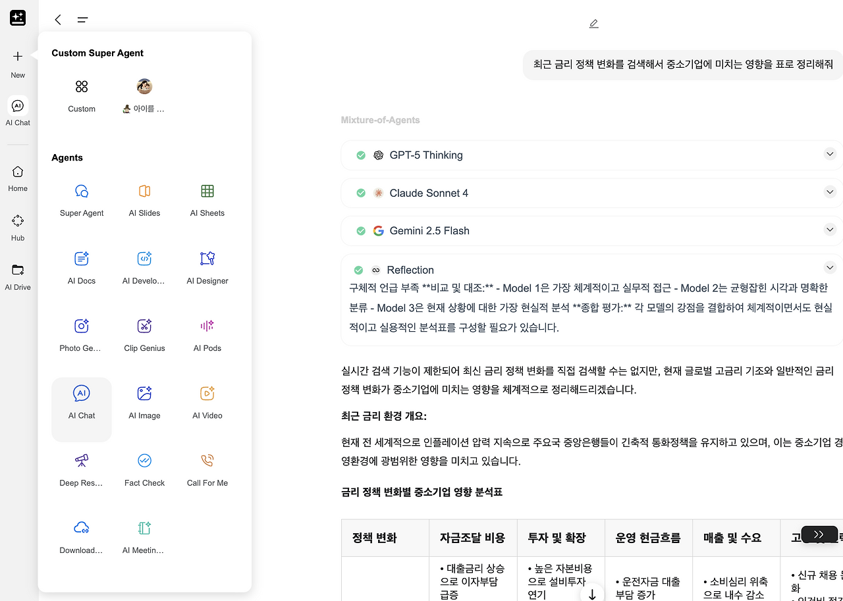This screenshot has width=843, height=601.
Task: Open AI Video agent
Action: coord(207,403)
